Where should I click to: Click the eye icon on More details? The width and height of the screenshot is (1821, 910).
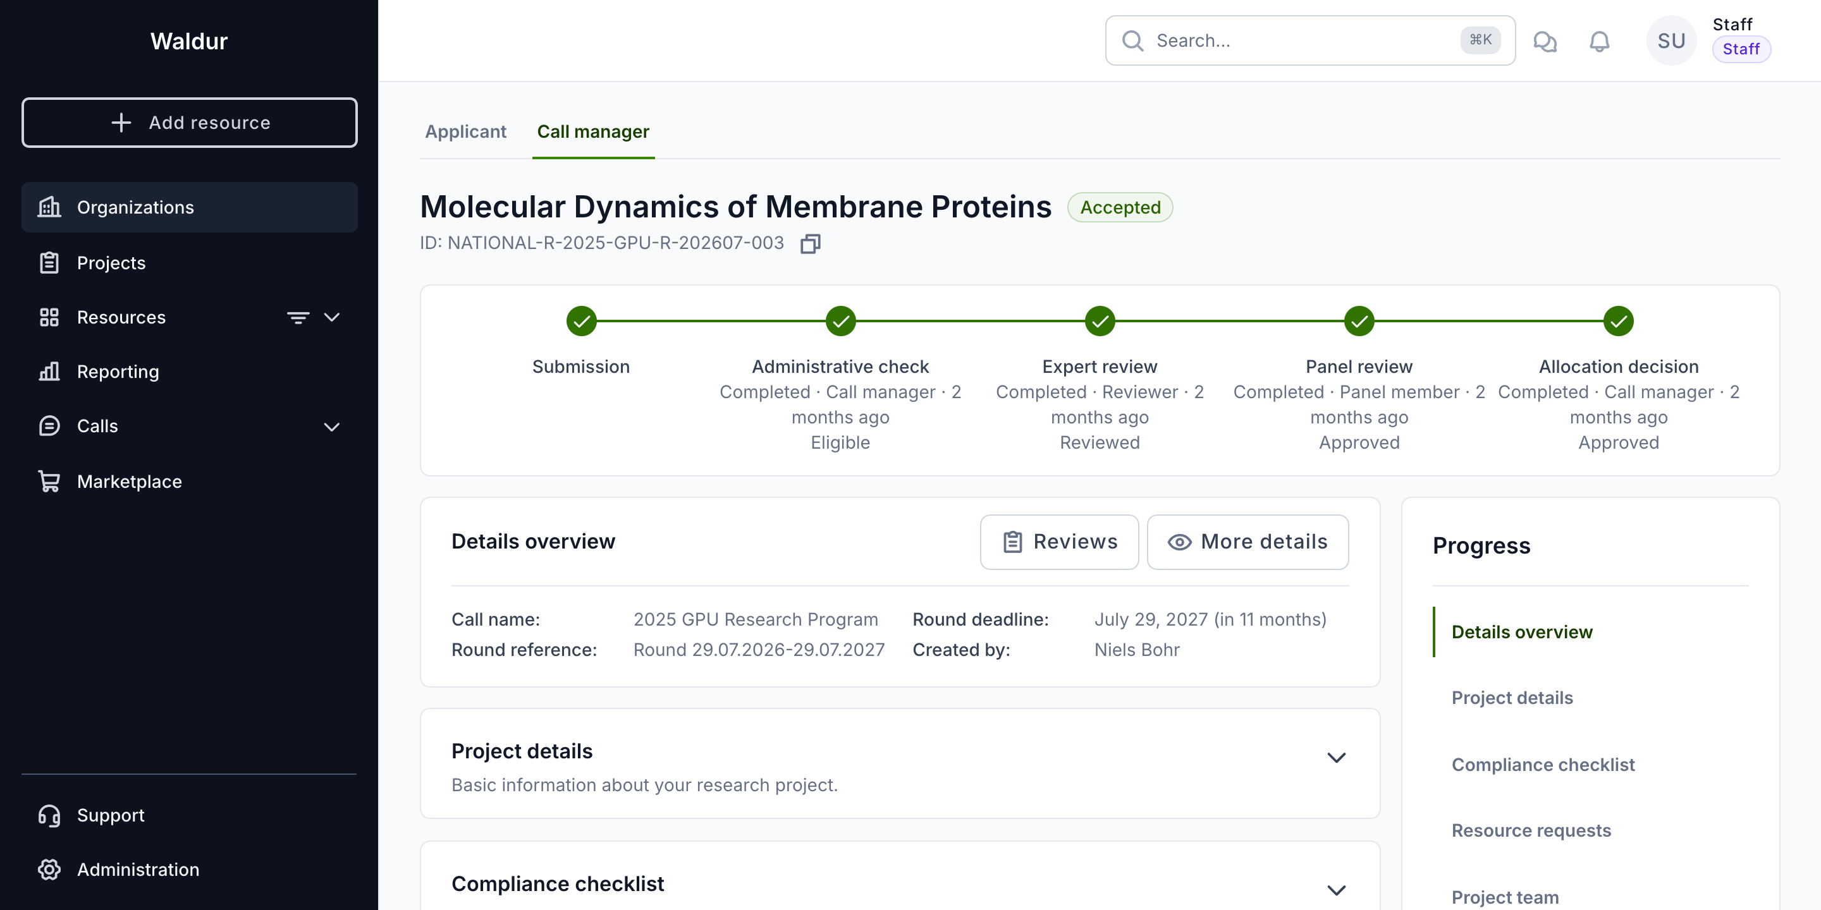(1179, 542)
